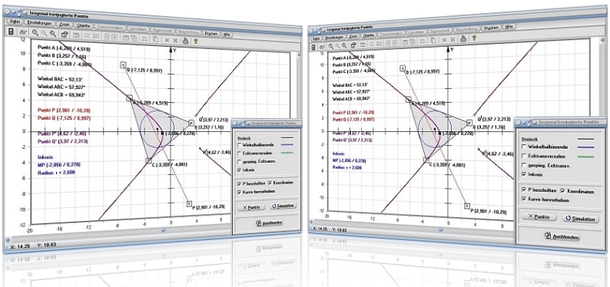Screen dimensions: 610x287
Task: Open the Hilfe menu in right window
Action: coord(509,27)
